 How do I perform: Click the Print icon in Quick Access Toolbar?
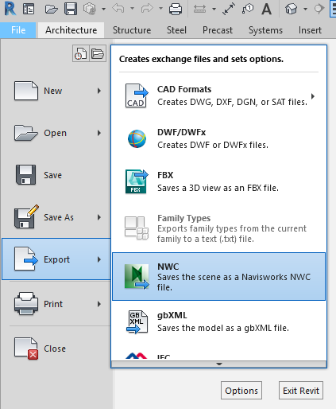tap(176, 9)
